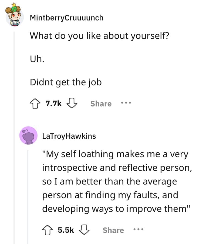Screen dimensions: 216x244
Task: Open username MintberryCruuuunch
Action: click(x=66, y=18)
